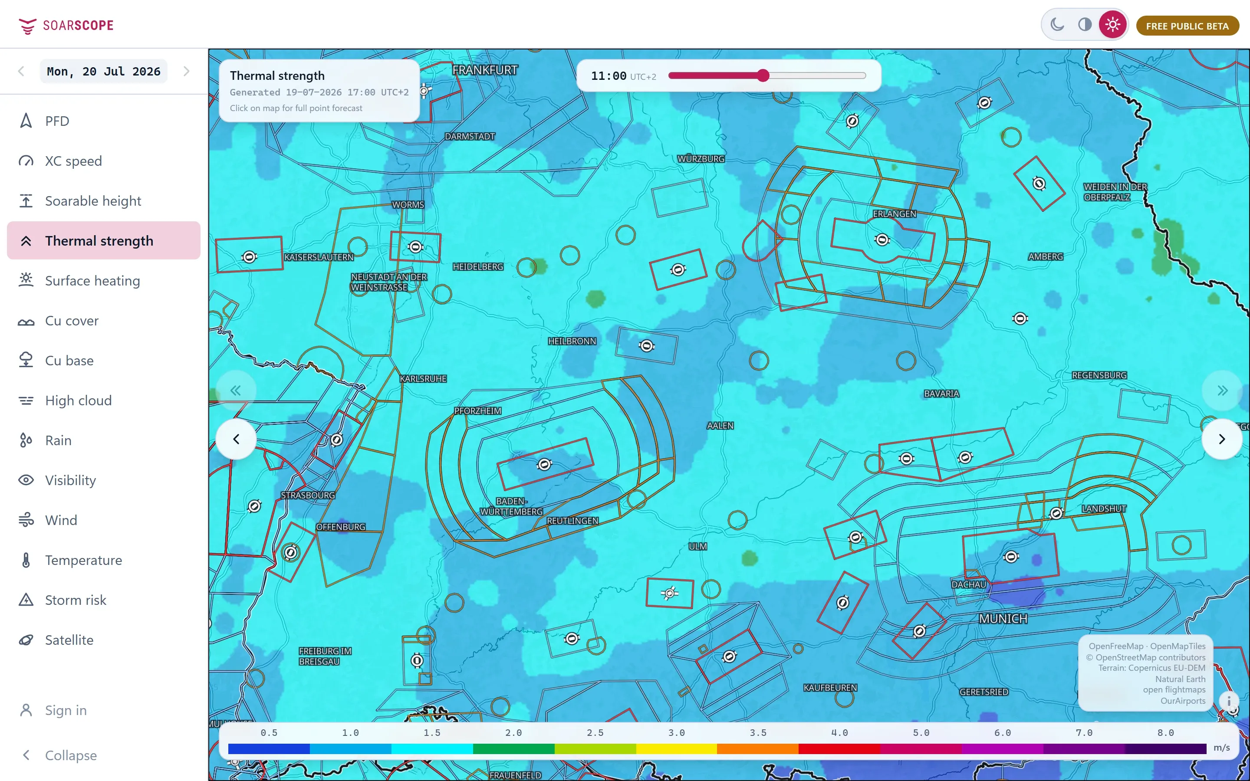This screenshot has height=781, width=1250.
Task: Click the HEILBRONN map label
Action: click(572, 341)
